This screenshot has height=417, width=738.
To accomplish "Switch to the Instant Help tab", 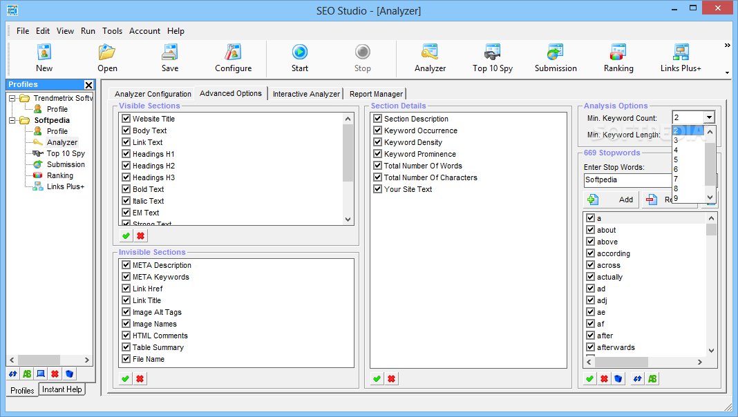I will click(x=61, y=389).
